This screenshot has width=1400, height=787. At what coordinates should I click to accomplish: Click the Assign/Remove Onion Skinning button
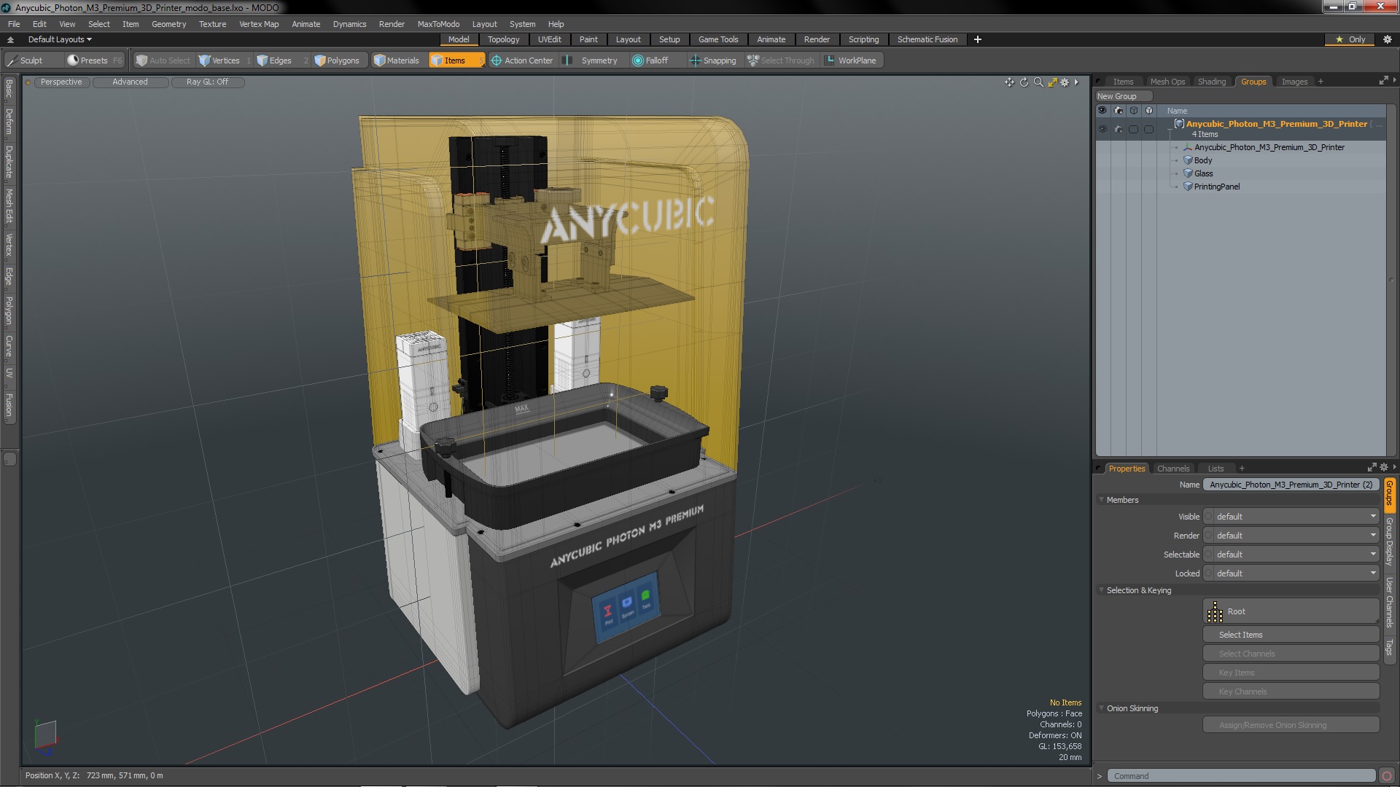1272,726
